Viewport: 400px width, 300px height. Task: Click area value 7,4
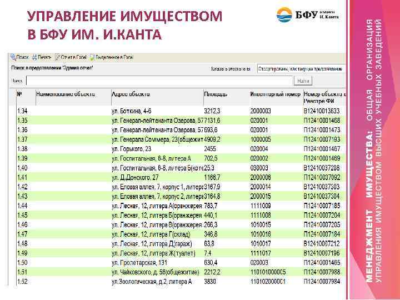pos(207,253)
